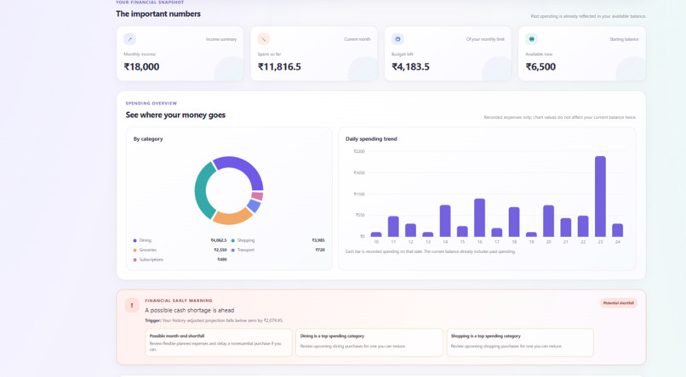Click the Potential shortfall badge
This screenshot has height=377, width=686.
[x=618, y=303]
